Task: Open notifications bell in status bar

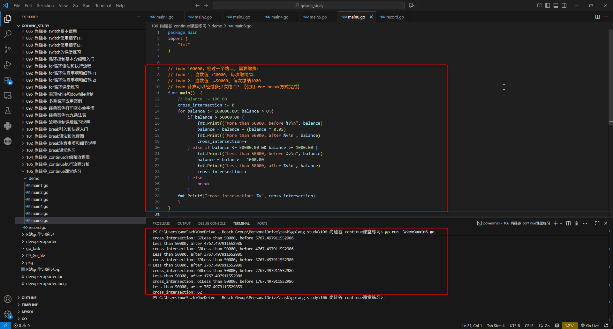Action: (606, 325)
